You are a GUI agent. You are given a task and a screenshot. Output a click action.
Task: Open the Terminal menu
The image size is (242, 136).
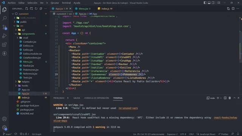pos(66,3)
